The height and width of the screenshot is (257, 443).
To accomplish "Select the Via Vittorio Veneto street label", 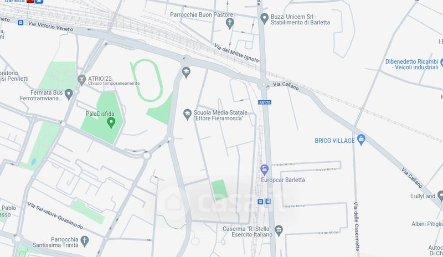I will click(x=50, y=26).
